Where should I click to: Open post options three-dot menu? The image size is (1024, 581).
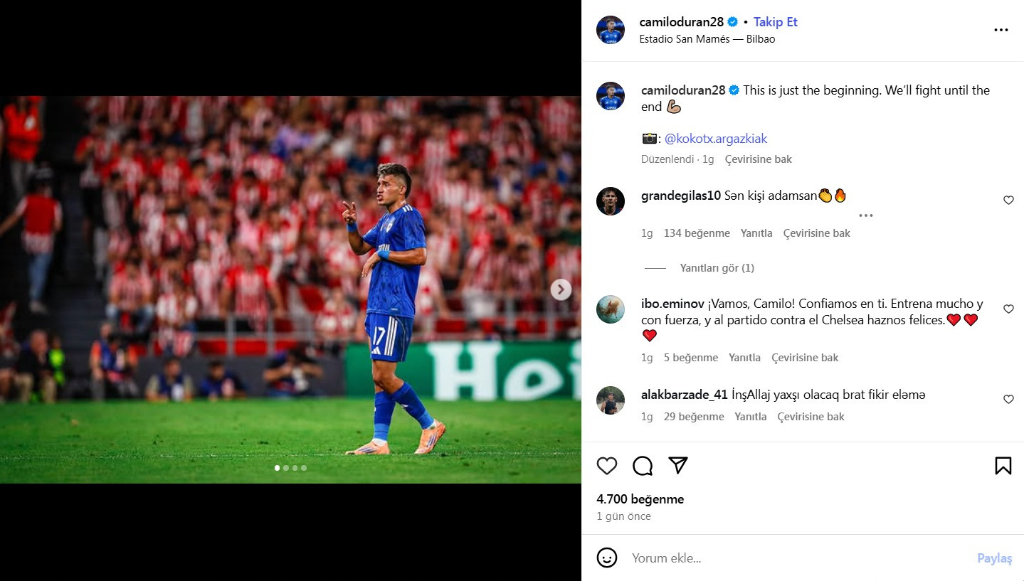[1001, 30]
